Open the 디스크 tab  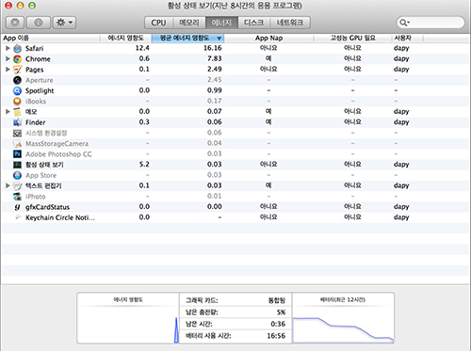253,23
